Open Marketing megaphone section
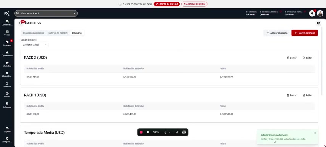The width and height of the screenshot is (326, 147). [7, 64]
